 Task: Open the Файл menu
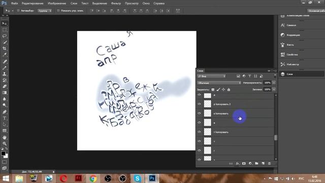pos(14,4)
